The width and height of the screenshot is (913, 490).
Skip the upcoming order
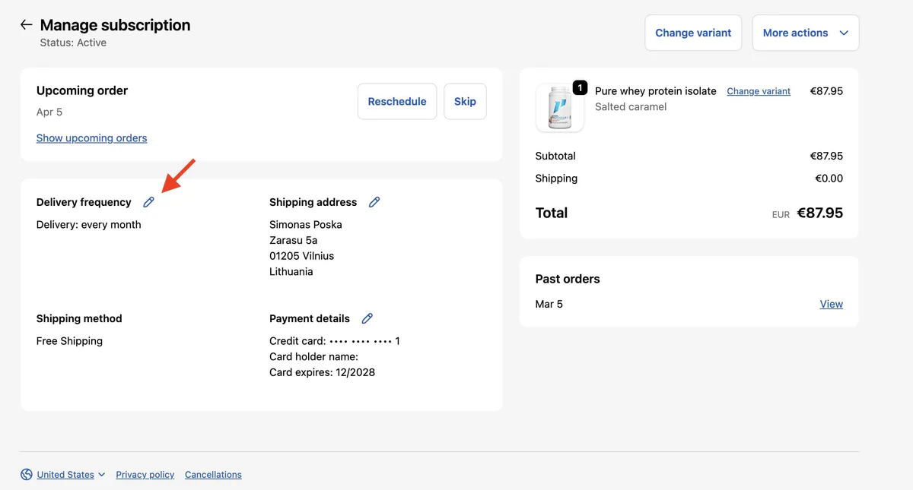(x=465, y=101)
